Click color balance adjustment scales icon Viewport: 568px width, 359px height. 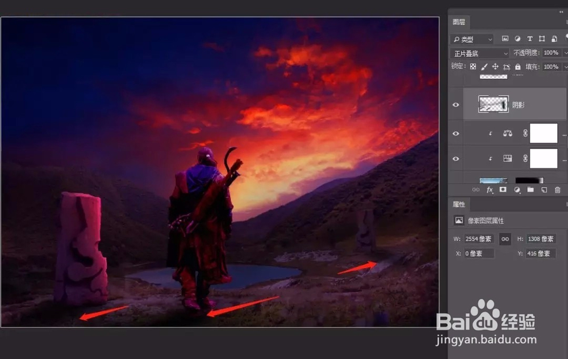[507, 133]
